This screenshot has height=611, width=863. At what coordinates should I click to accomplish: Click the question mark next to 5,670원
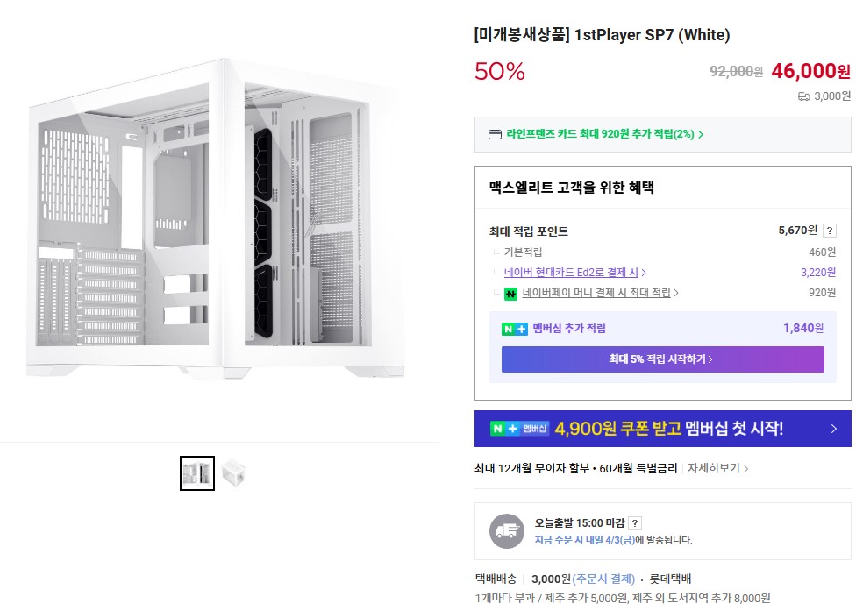click(830, 231)
